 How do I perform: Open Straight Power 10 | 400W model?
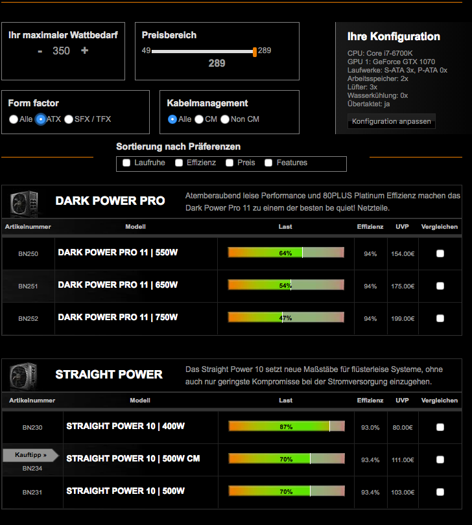[x=126, y=426]
